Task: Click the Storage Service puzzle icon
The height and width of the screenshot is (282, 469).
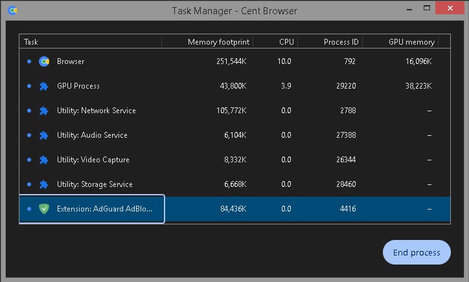Action: (x=44, y=184)
